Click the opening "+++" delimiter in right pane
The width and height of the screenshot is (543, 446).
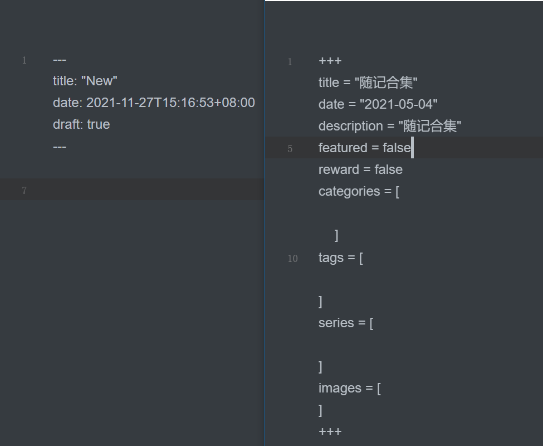[x=330, y=61]
